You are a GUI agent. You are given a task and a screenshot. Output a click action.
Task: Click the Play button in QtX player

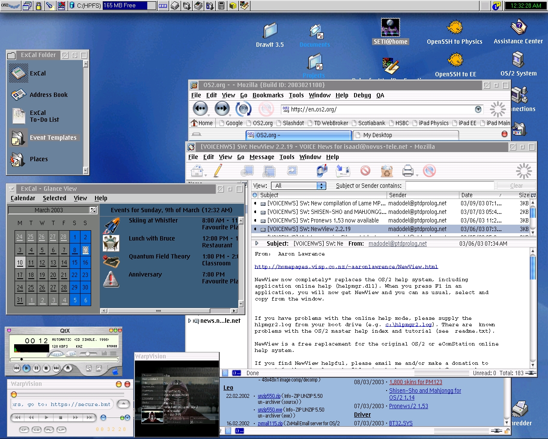(26, 368)
